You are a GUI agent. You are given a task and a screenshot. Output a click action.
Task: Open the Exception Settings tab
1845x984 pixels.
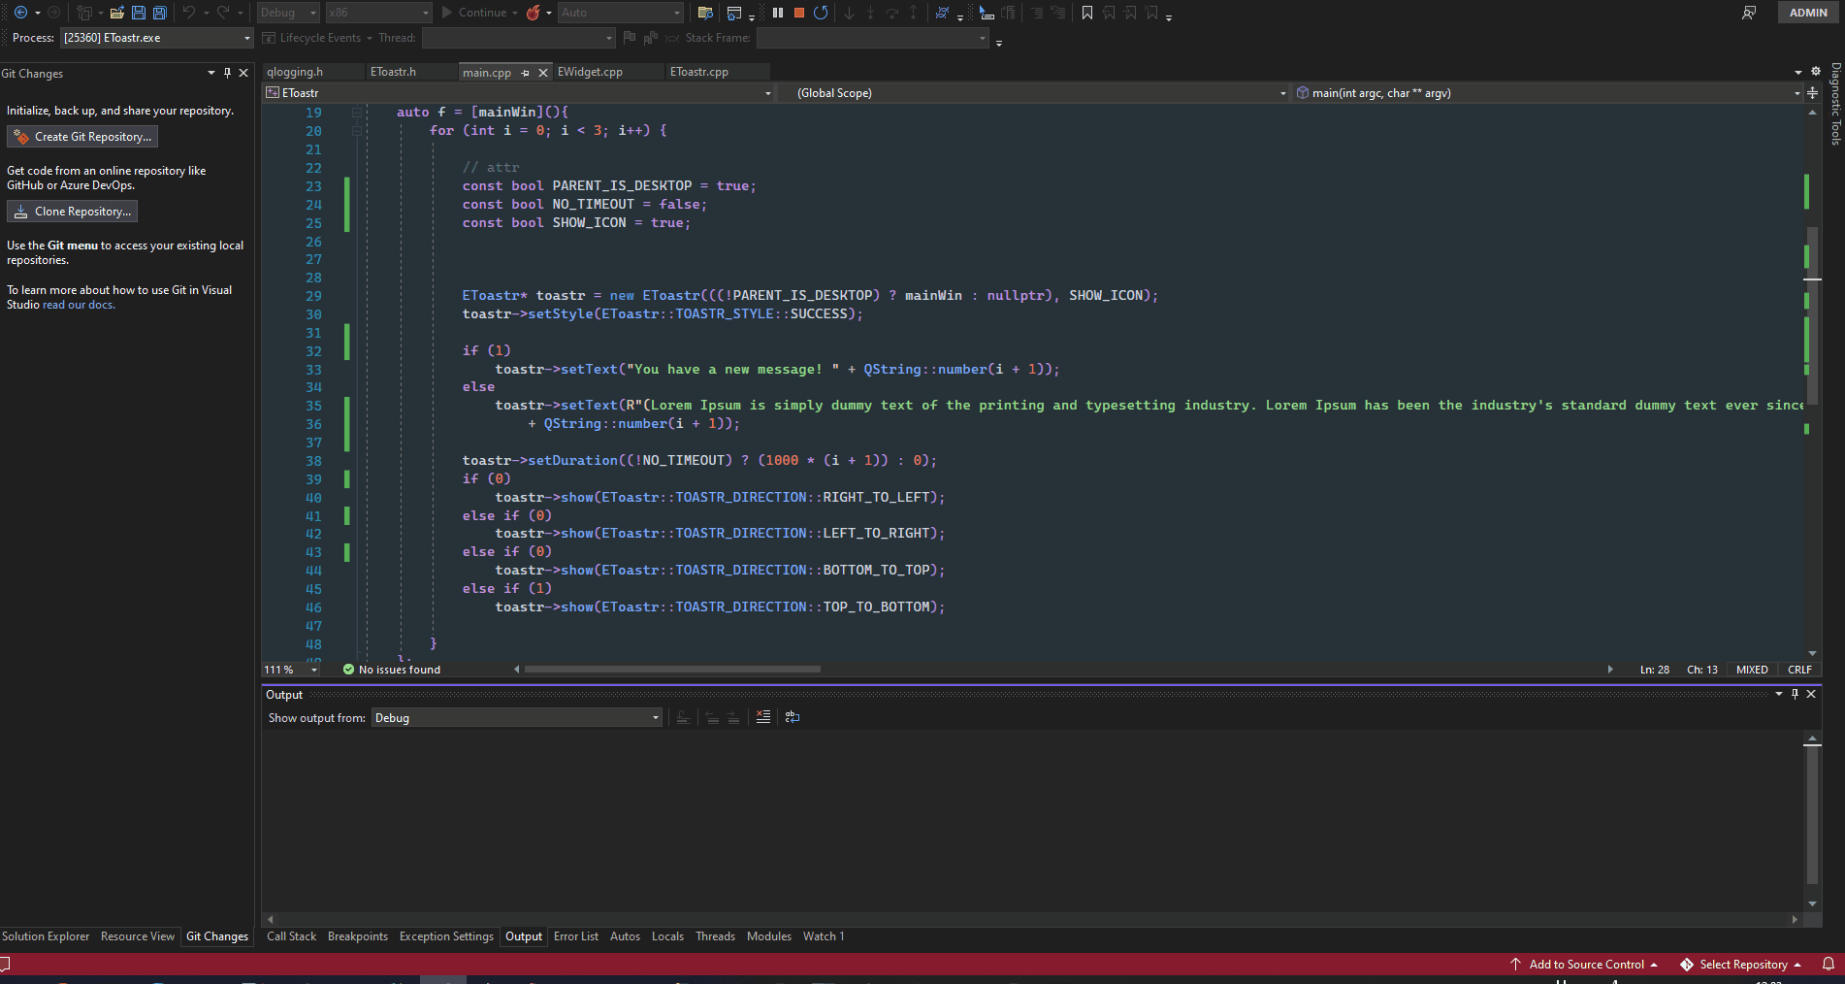pos(446,936)
